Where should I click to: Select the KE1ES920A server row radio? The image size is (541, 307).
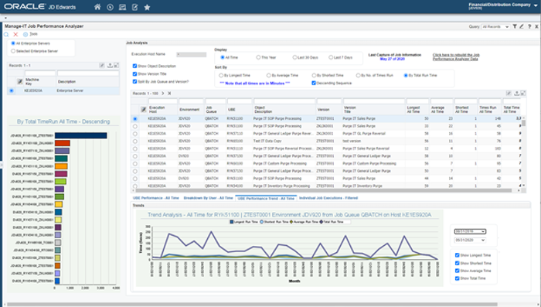pos(12,90)
